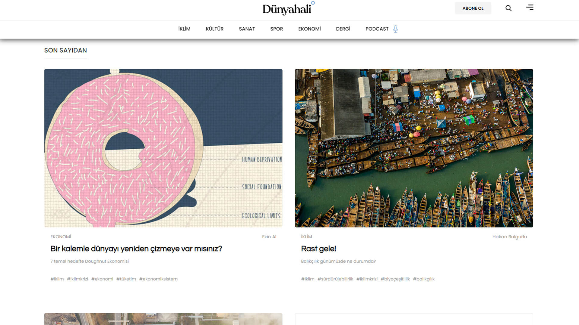
Task: Select SANAT in the navigation bar
Action: [x=247, y=29]
